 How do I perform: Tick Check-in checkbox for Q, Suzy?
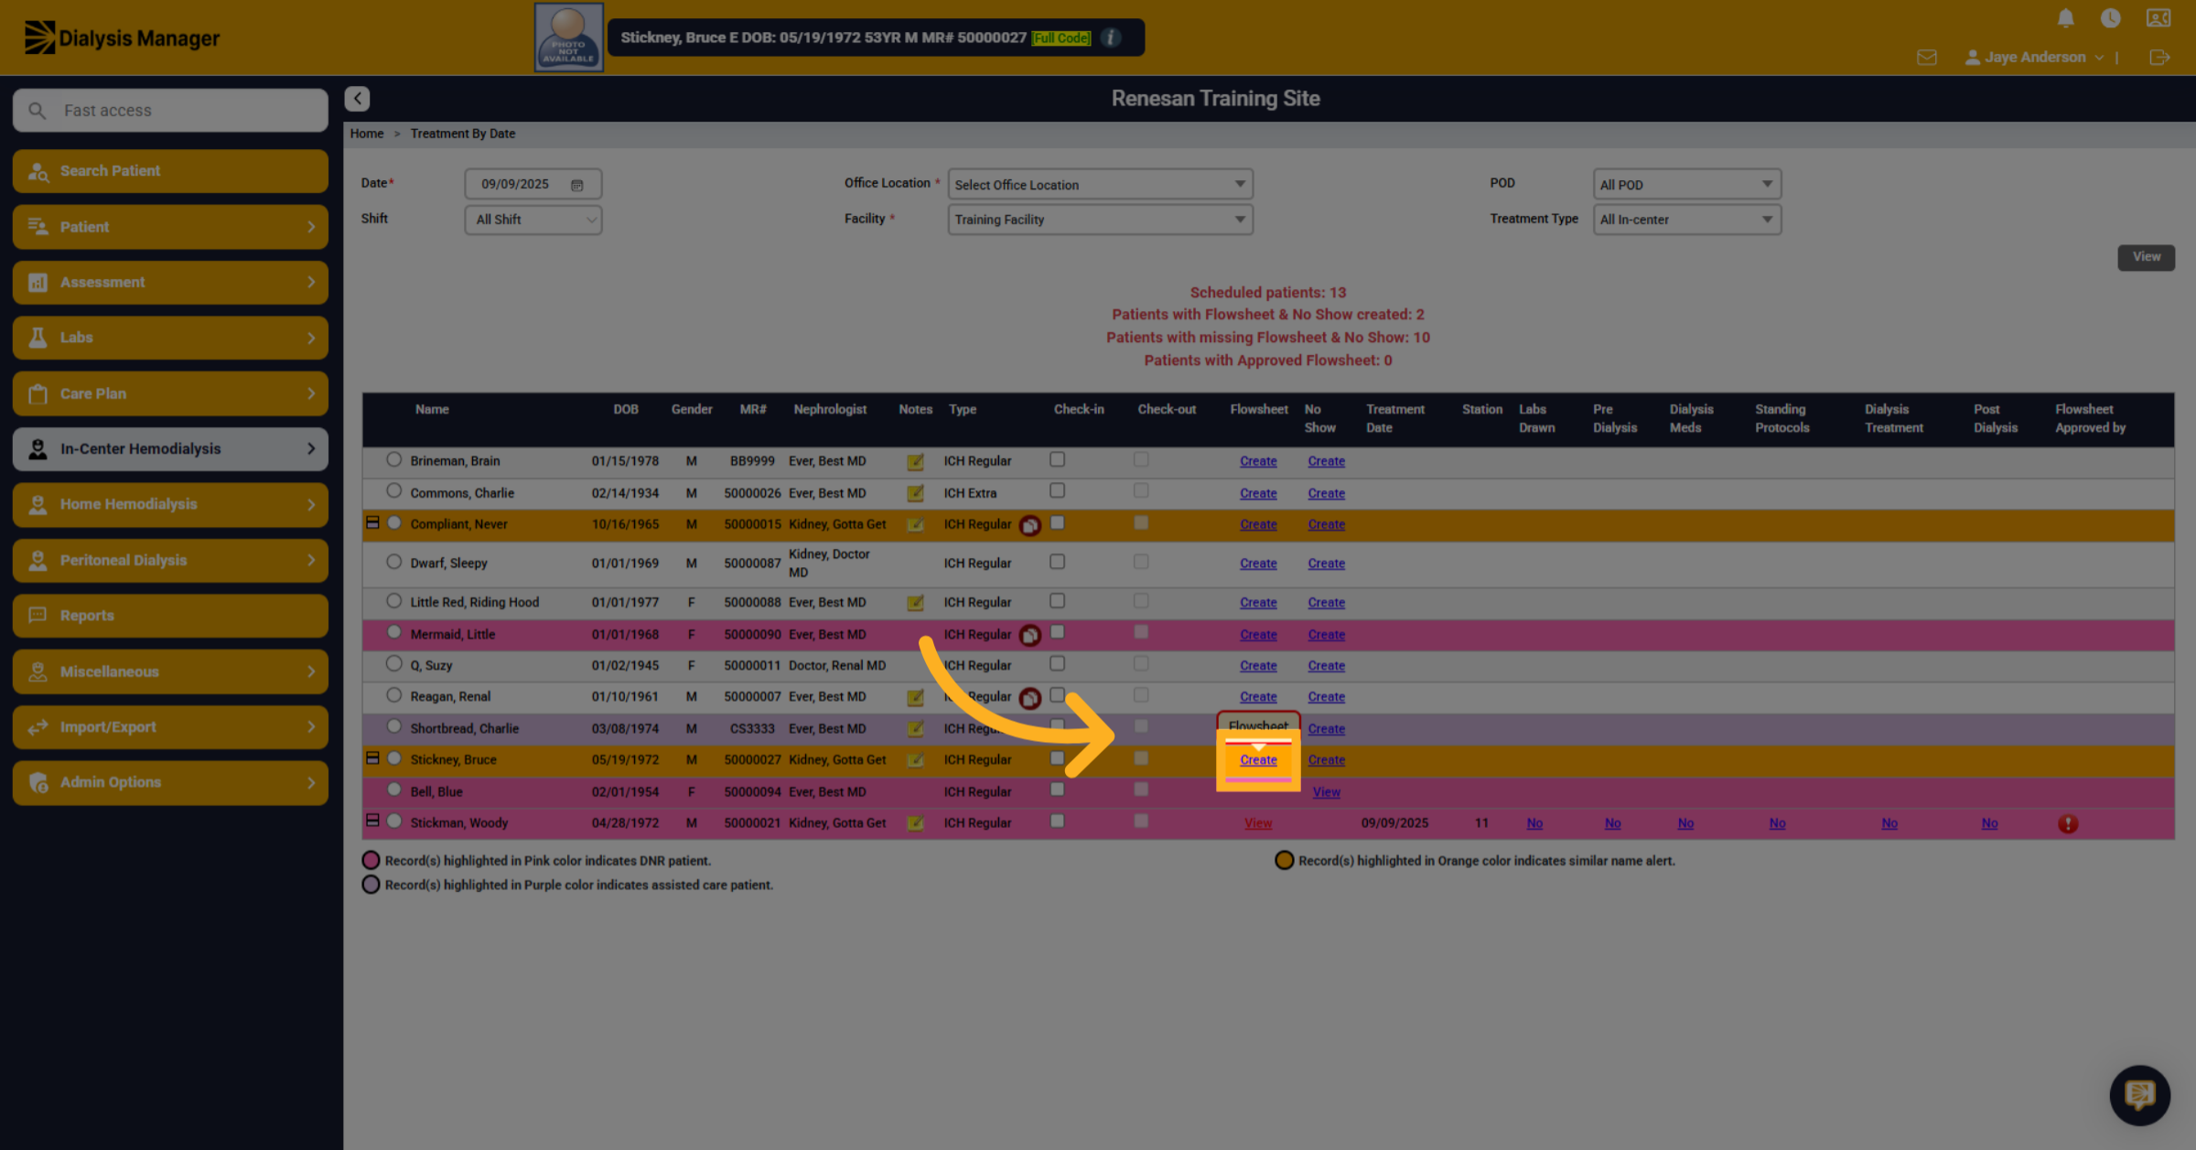pyautogui.click(x=1057, y=663)
